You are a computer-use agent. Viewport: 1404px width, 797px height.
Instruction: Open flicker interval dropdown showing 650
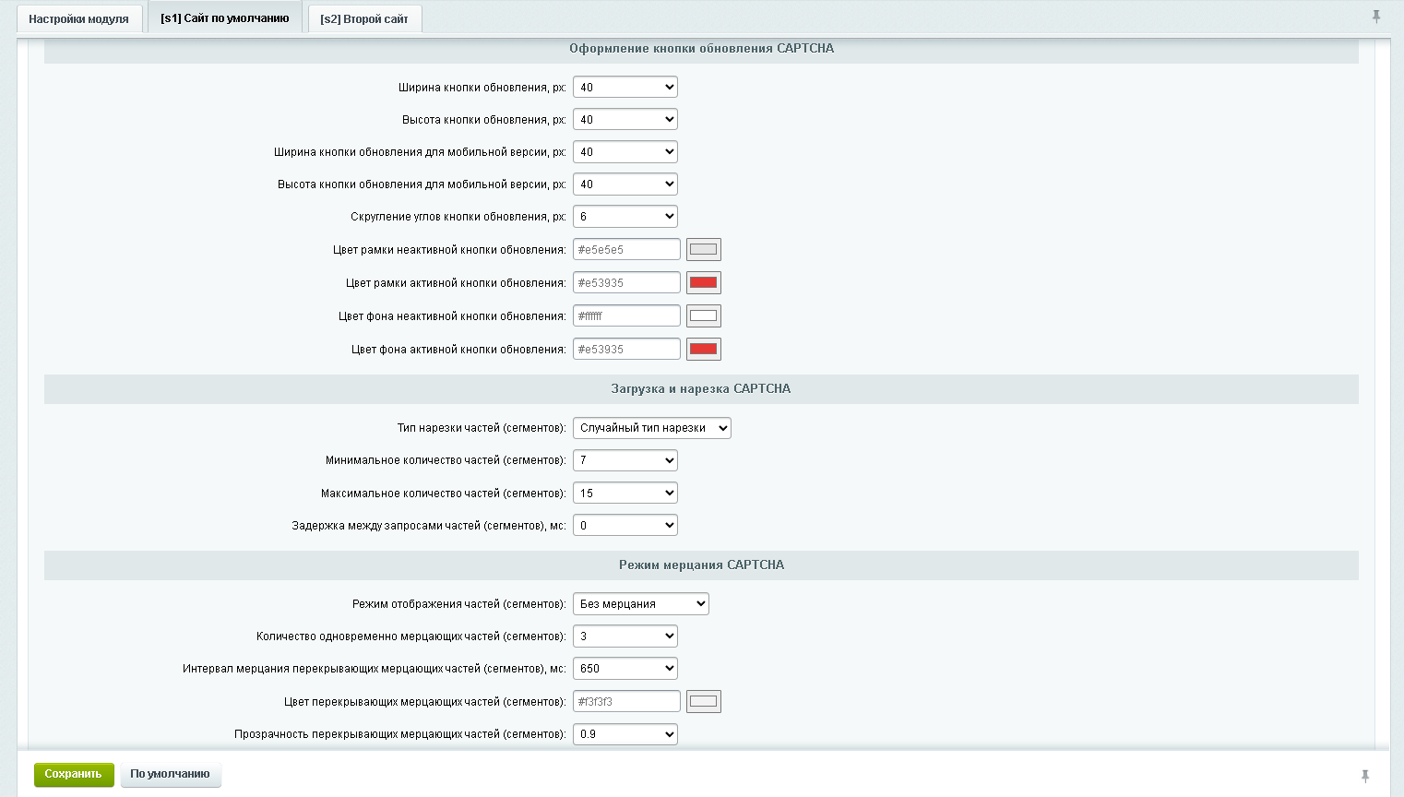click(x=625, y=668)
